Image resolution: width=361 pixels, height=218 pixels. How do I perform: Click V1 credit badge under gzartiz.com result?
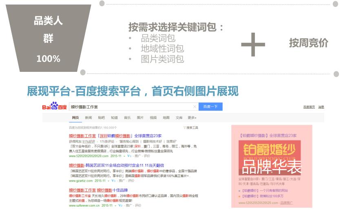click(113, 181)
